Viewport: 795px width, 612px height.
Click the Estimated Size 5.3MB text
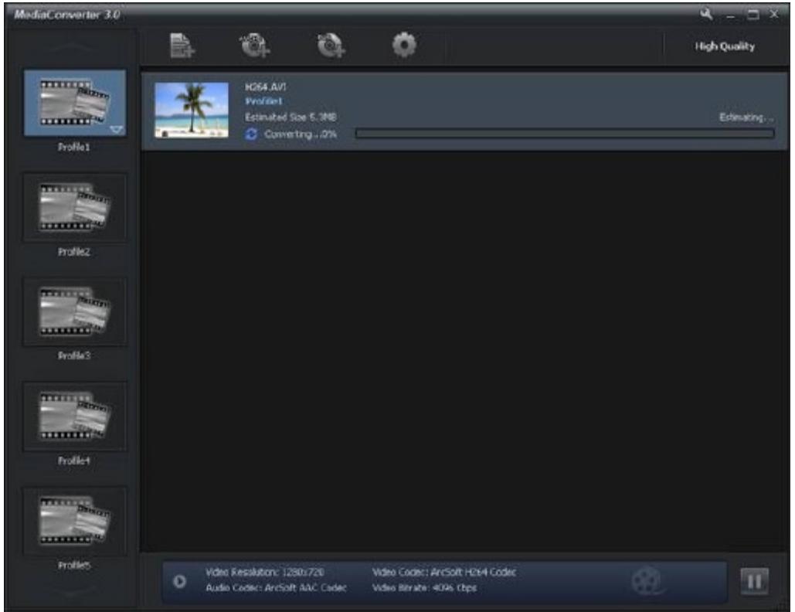tap(290, 117)
